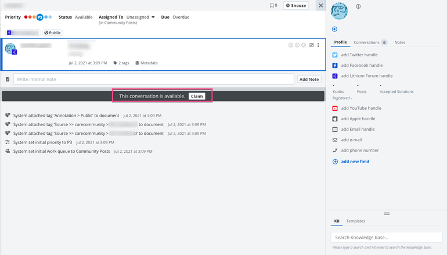Show the post's 2 tags
Image resolution: width=447 pixels, height=255 pixels.
121,63
